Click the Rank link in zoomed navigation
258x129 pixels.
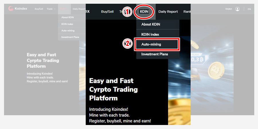click(x=187, y=11)
